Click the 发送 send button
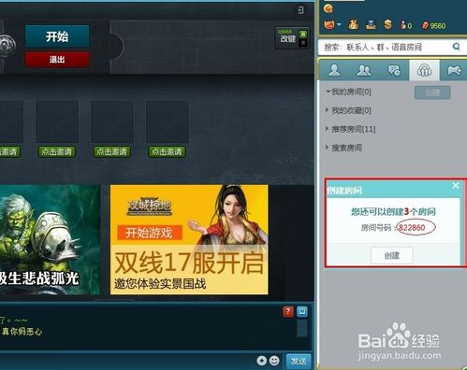Viewport: 467px width, 370px height. 299,362
